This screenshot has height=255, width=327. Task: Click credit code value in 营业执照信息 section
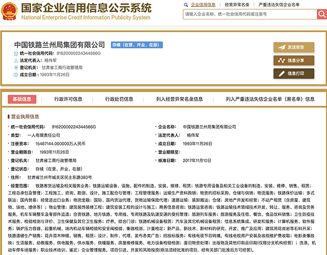coord(74,127)
